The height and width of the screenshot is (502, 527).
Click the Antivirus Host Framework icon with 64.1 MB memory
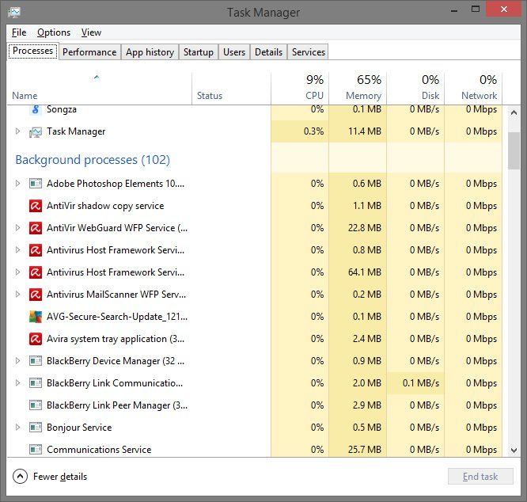pyautogui.click(x=36, y=272)
